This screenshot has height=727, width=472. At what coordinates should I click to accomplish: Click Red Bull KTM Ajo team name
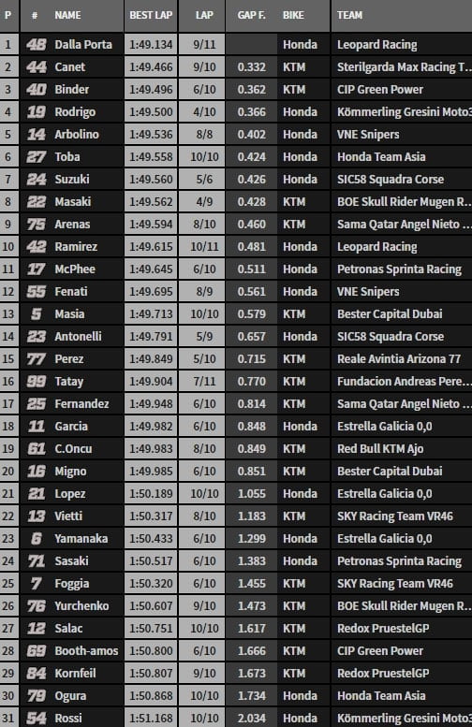(x=380, y=449)
